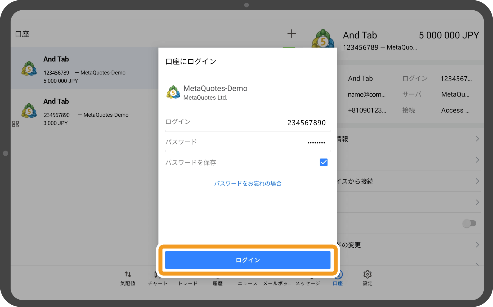Expand the デバイスから接続 row chevron
The height and width of the screenshot is (307, 493).
[x=477, y=181]
